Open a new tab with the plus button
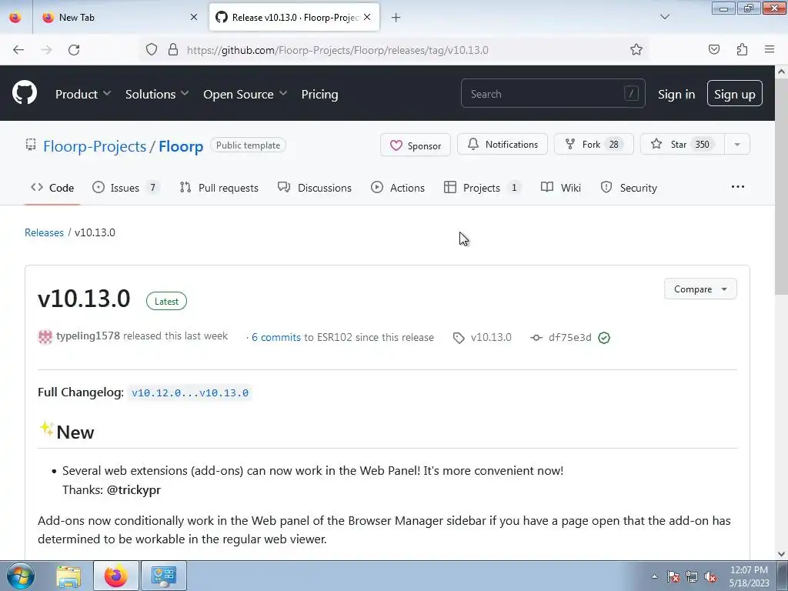The height and width of the screenshot is (591, 788). tap(396, 18)
